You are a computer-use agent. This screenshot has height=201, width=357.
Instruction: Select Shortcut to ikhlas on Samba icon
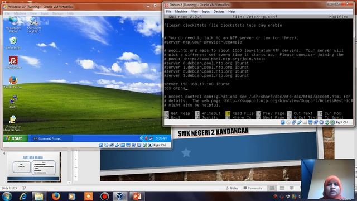13,123
